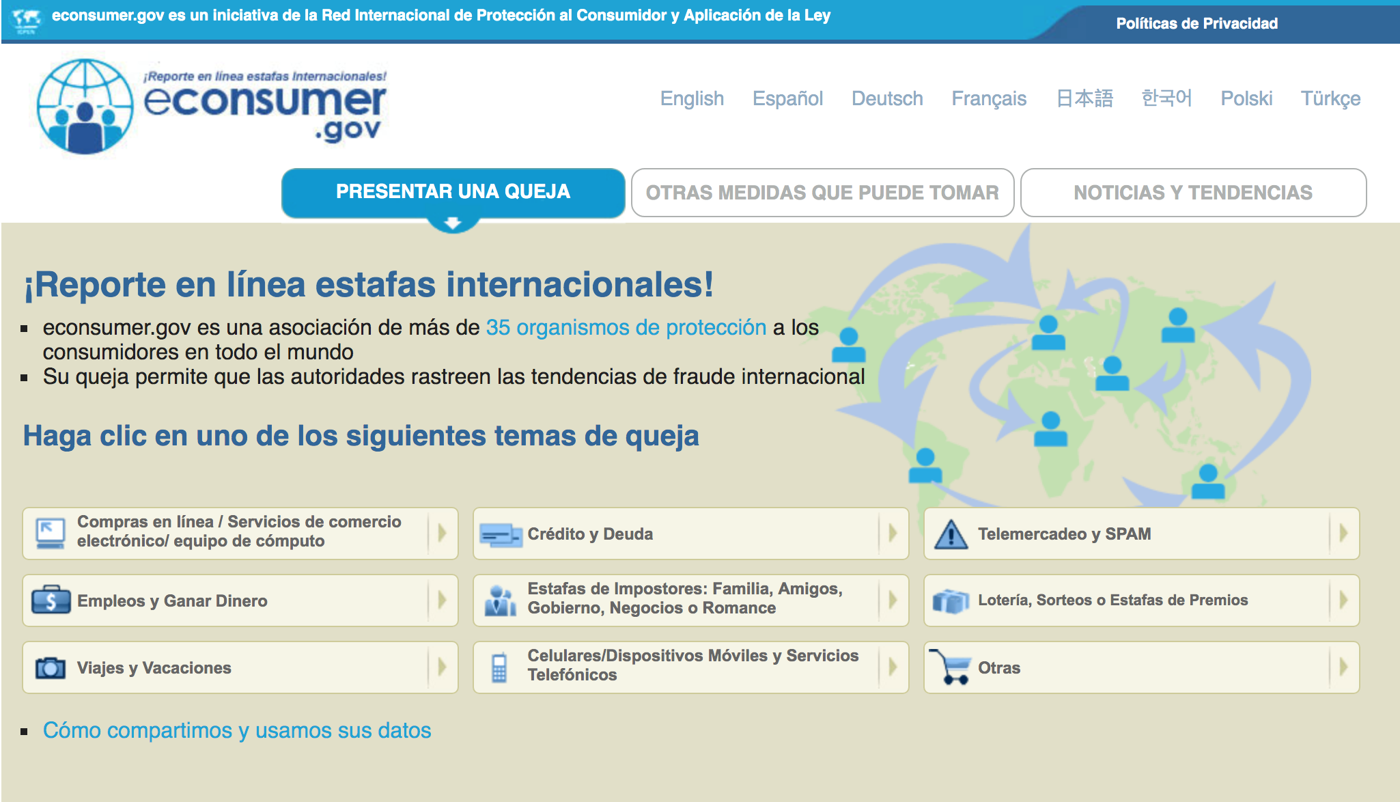This screenshot has height=802, width=1400.
Task: Open Políticas de Privacidad link
Action: (1196, 23)
